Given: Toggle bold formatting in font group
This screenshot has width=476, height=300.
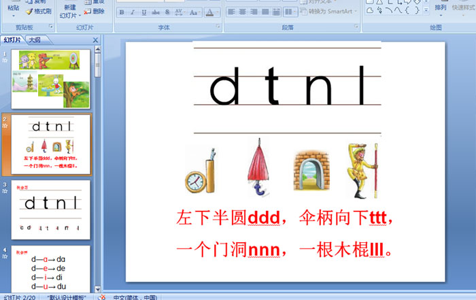Looking at the screenshot, I should pos(122,12).
